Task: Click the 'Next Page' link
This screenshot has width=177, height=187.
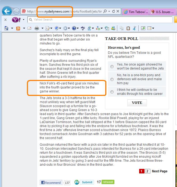Action: (160, 171)
